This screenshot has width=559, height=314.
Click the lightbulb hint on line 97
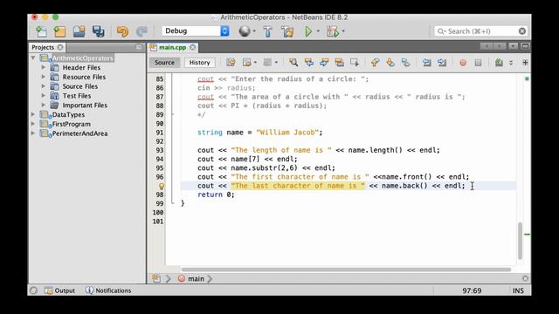pos(161,186)
